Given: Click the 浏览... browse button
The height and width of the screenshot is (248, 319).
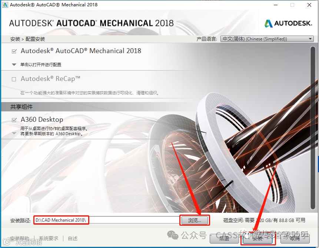Looking at the screenshot, I should 195,220.
